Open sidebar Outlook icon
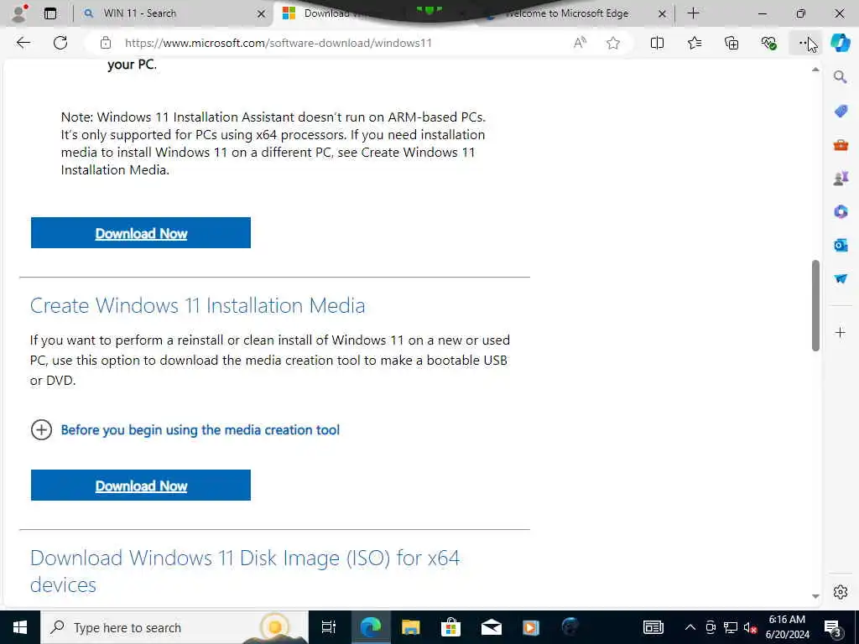Image resolution: width=859 pixels, height=644 pixels. [x=841, y=245]
